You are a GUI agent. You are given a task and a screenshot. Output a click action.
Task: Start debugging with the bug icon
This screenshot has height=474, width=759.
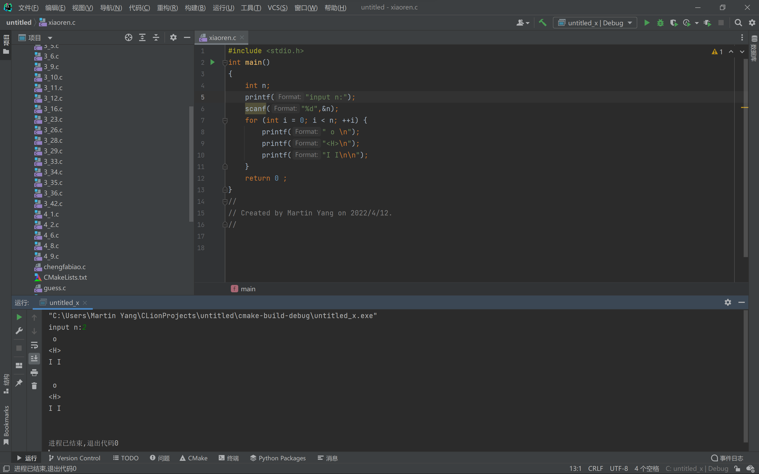[660, 23]
